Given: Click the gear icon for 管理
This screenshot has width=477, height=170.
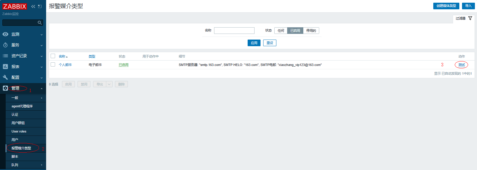Looking at the screenshot, I should click(5, 88).
